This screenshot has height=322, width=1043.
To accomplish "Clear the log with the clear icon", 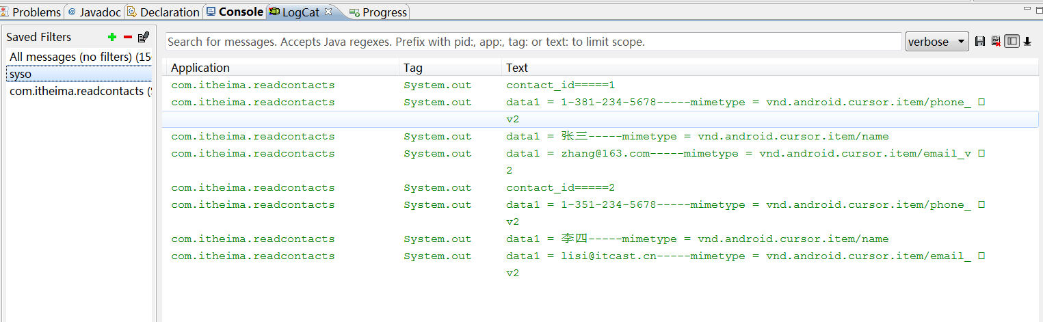I will coord(996,42).
